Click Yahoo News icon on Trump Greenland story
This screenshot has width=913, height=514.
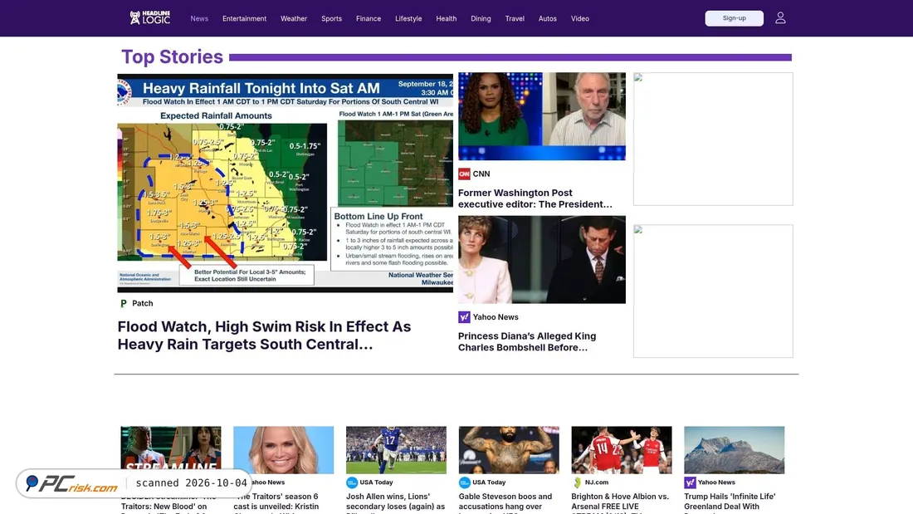tap(690, 482)
